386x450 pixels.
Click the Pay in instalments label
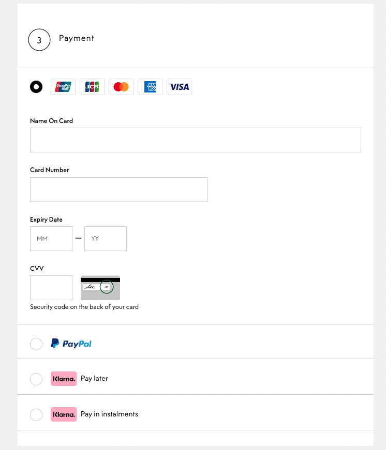tap(109, 414)
